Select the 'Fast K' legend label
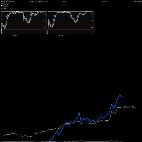Viewport: 142px width, 142px height. click(x=5, y=6)
